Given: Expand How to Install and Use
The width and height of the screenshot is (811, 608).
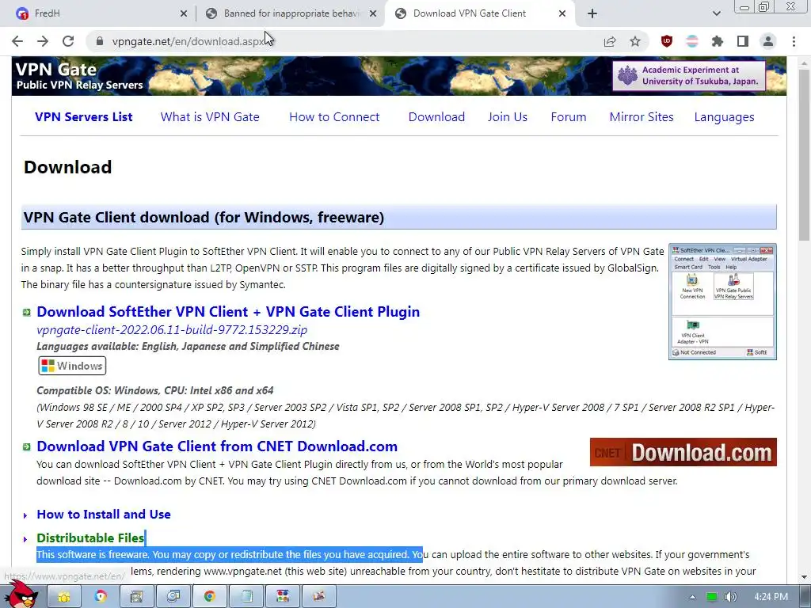Looking at the screenshot, I should coord(104,514).
